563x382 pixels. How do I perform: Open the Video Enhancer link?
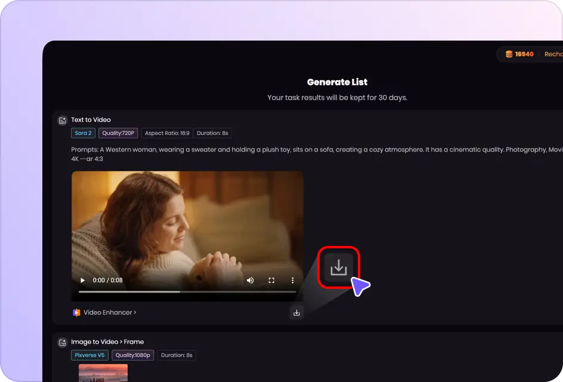(x=110, y=312)
